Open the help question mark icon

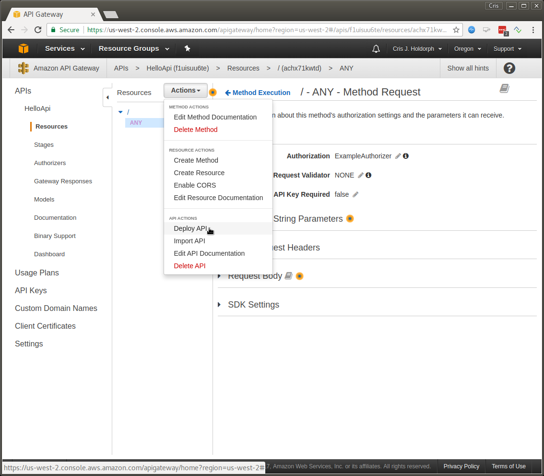[509, 68]
